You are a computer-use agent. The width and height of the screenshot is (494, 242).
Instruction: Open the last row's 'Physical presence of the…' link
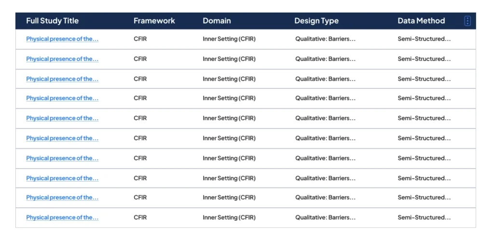(62, 217)
